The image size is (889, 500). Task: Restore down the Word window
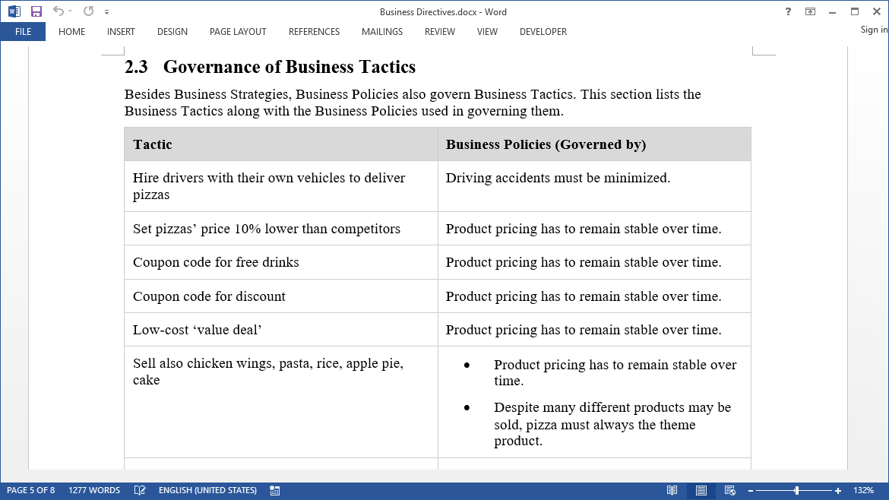854,11
